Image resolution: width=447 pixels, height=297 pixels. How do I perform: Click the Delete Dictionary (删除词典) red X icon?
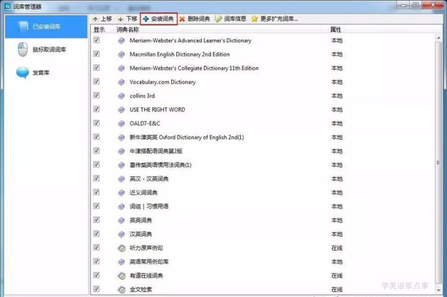tap(182, 19)
